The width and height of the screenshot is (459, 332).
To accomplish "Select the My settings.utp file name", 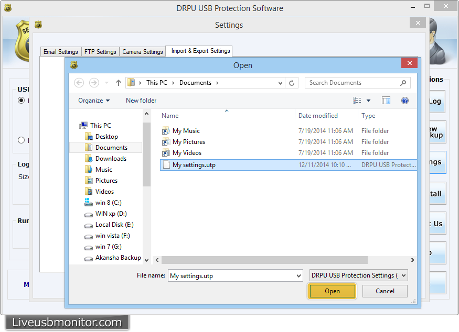I will pos(194,165).
